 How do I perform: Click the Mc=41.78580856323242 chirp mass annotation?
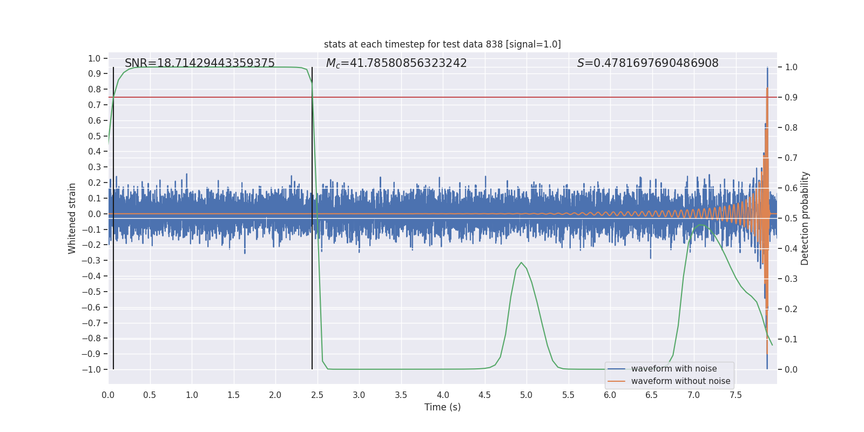tap(396, 63)
